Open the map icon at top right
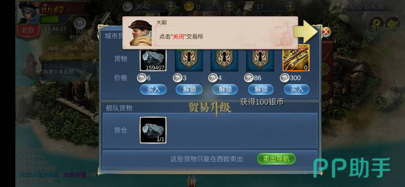The height and width of the screenshot is (187, 405). click(392, 24)
